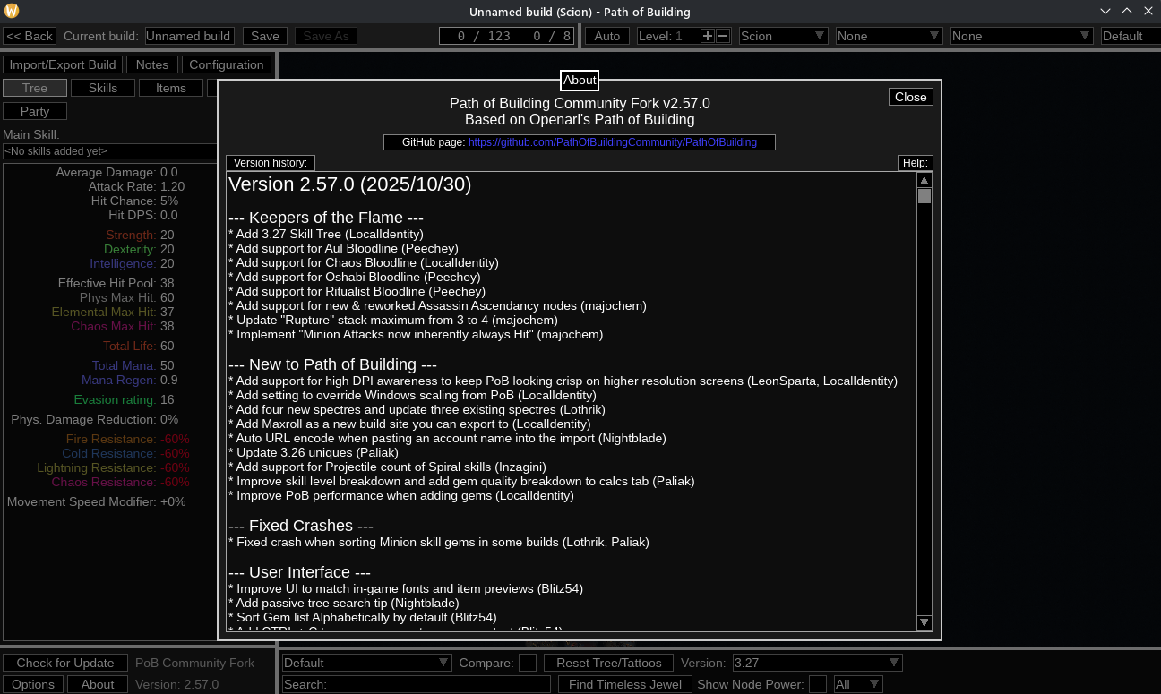Viewport: 1161px width, 694px height.
Task: Close the About dialog with the Close button
Action: (x=911, y=97)
